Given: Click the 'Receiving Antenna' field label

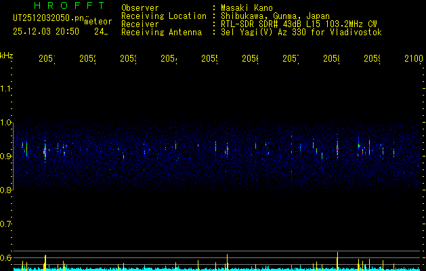Looking at the screenshot, I should pyautogui.click(x=162, y=33).
